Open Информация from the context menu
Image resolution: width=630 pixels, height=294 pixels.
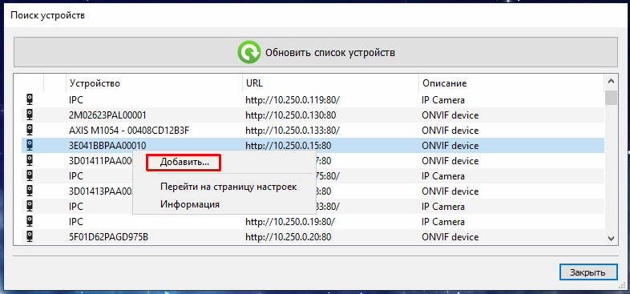coord(190,204)
